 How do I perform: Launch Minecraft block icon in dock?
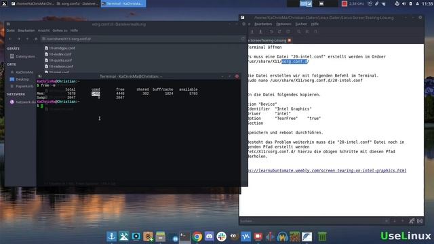(294, 237)
